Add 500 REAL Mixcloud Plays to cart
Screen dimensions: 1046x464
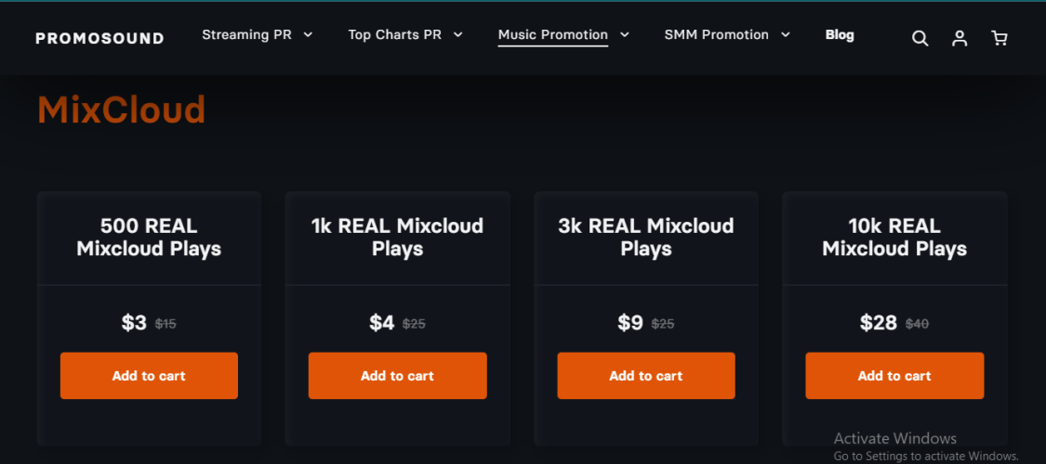pos(149,376)
